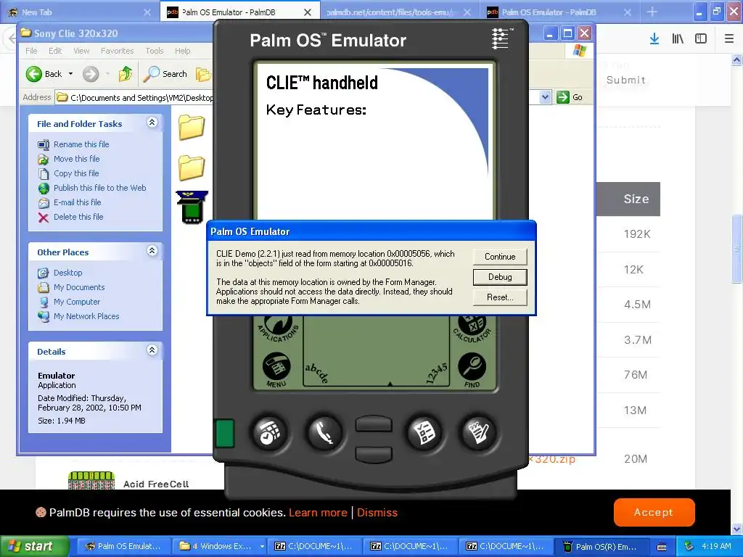Click the Reset... button in the dialog
Image resolution: width=743 pixels, height=557 pixels.
(500, 297)
